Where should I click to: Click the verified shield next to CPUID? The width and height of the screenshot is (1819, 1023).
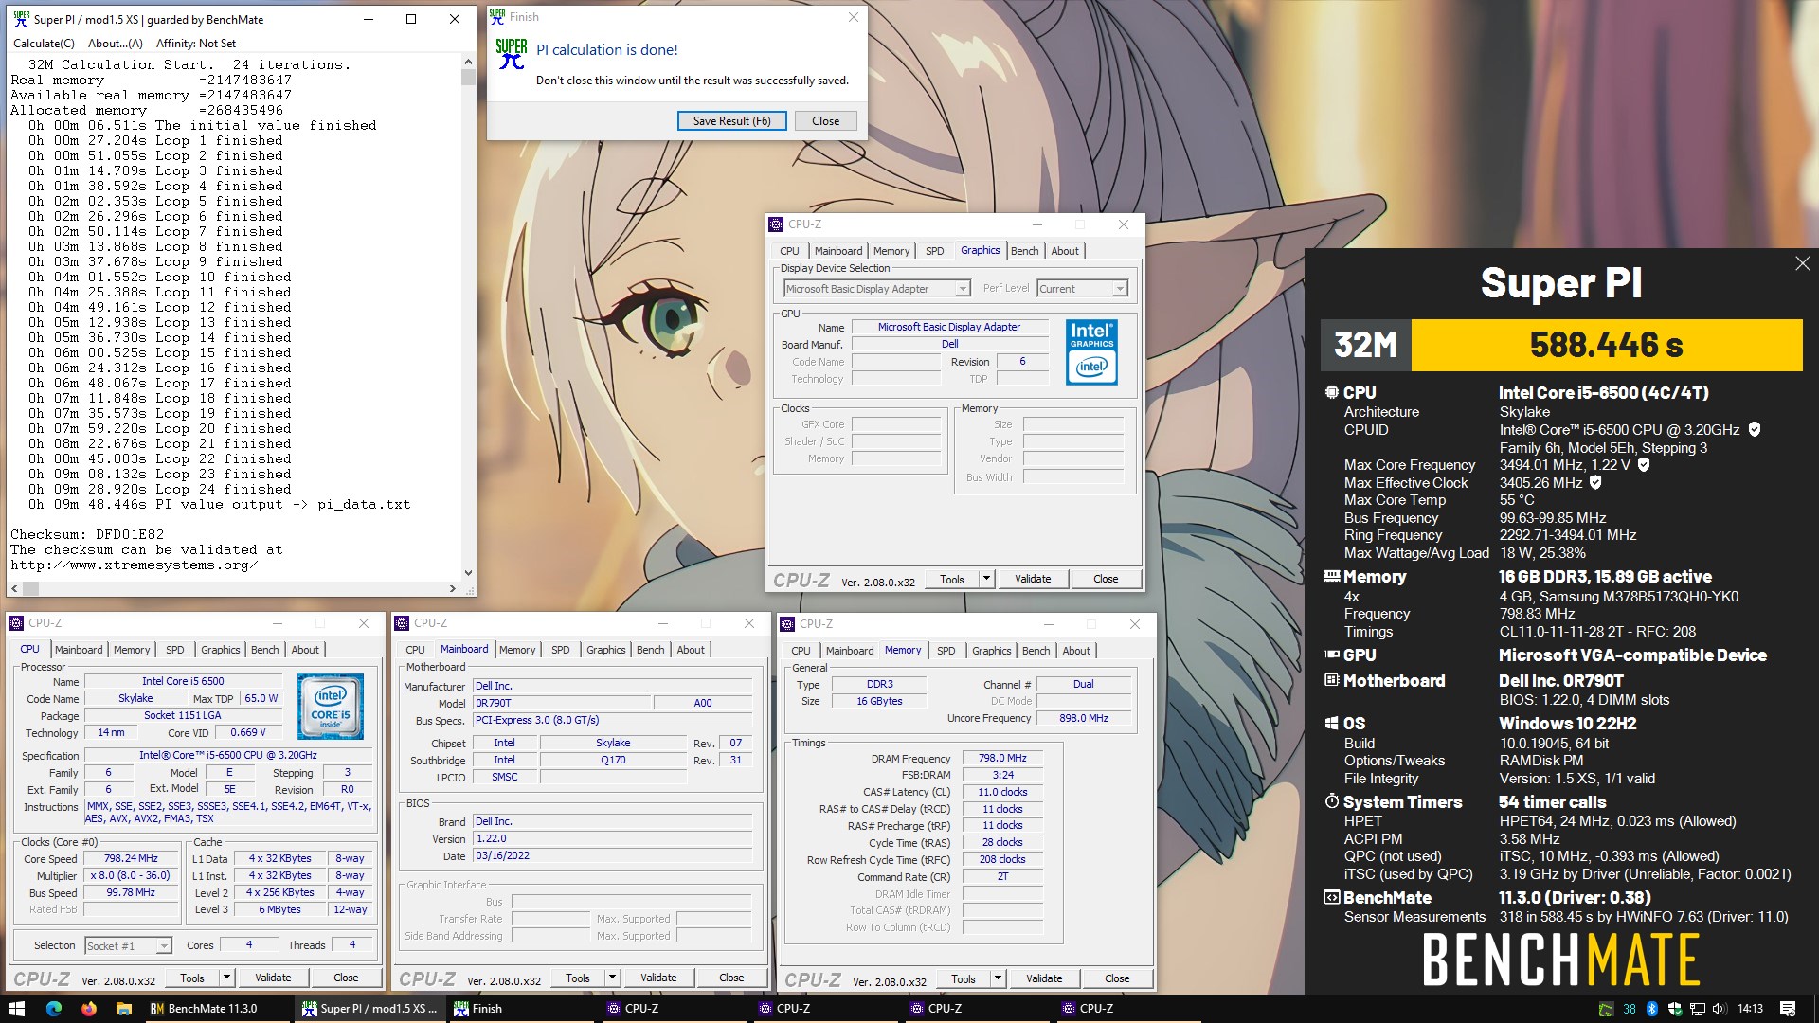[1755, 430]
